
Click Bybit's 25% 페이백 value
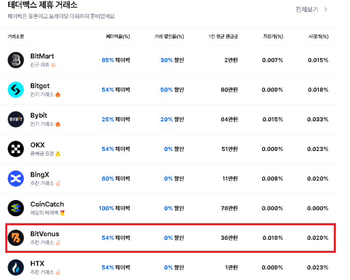pyautogui.click(x=116, y=119)
